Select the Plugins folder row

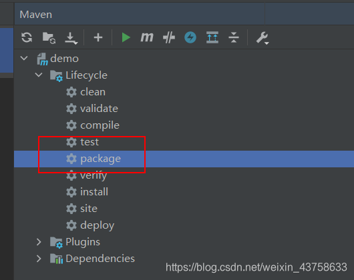point(83,242)
